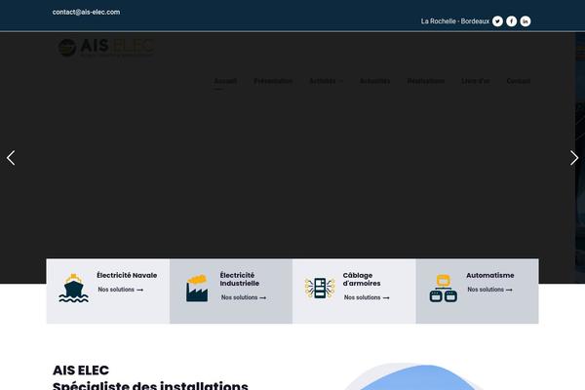585x390 pixels.
Task: Click the network icon for Automatisme
Action: pyautogui.click(x=444, y=289)
